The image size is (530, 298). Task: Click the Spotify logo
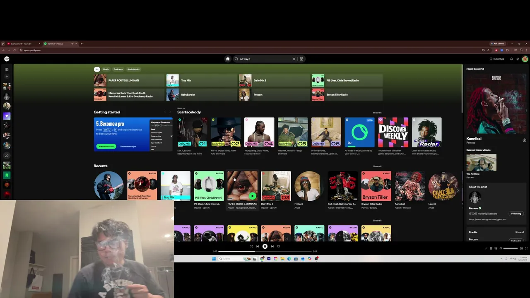(7, 59)
